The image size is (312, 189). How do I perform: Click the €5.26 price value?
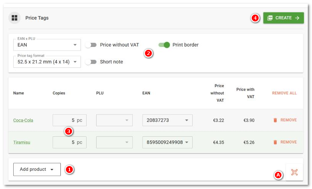[249, 142]
